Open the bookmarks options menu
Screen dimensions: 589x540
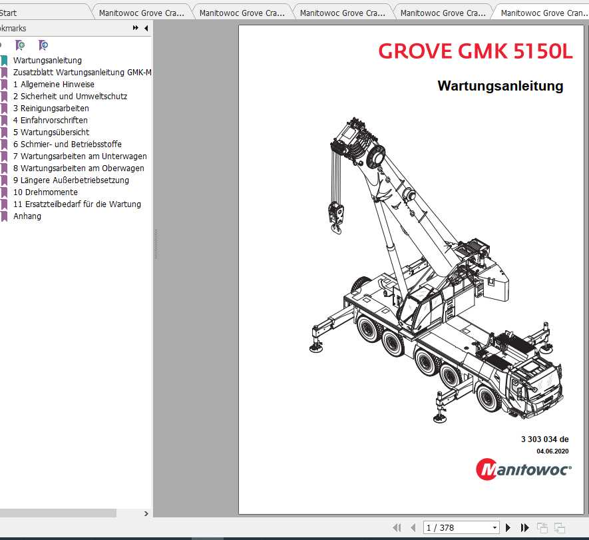[134, 28]
